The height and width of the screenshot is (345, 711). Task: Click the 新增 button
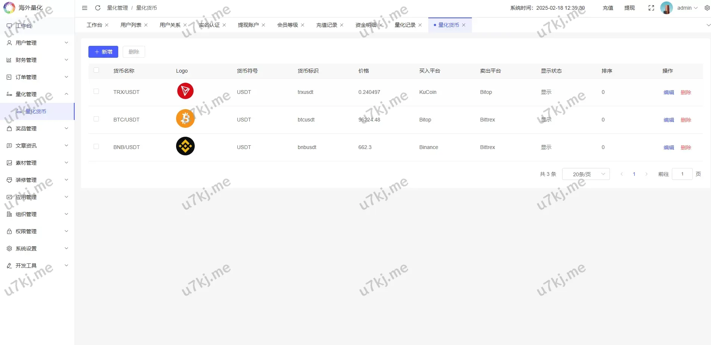pos(103,52)
